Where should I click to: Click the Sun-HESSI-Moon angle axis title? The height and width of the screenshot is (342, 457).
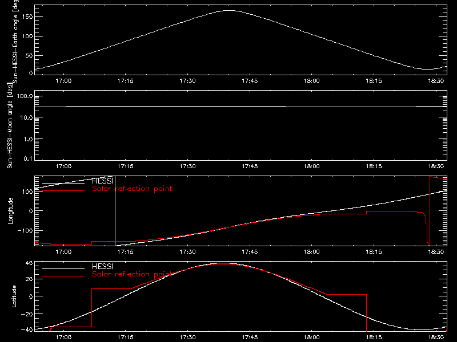10,125
